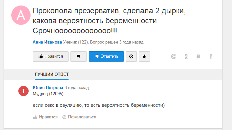Click the Мудрец (12095) rank label

pos(48,94)
